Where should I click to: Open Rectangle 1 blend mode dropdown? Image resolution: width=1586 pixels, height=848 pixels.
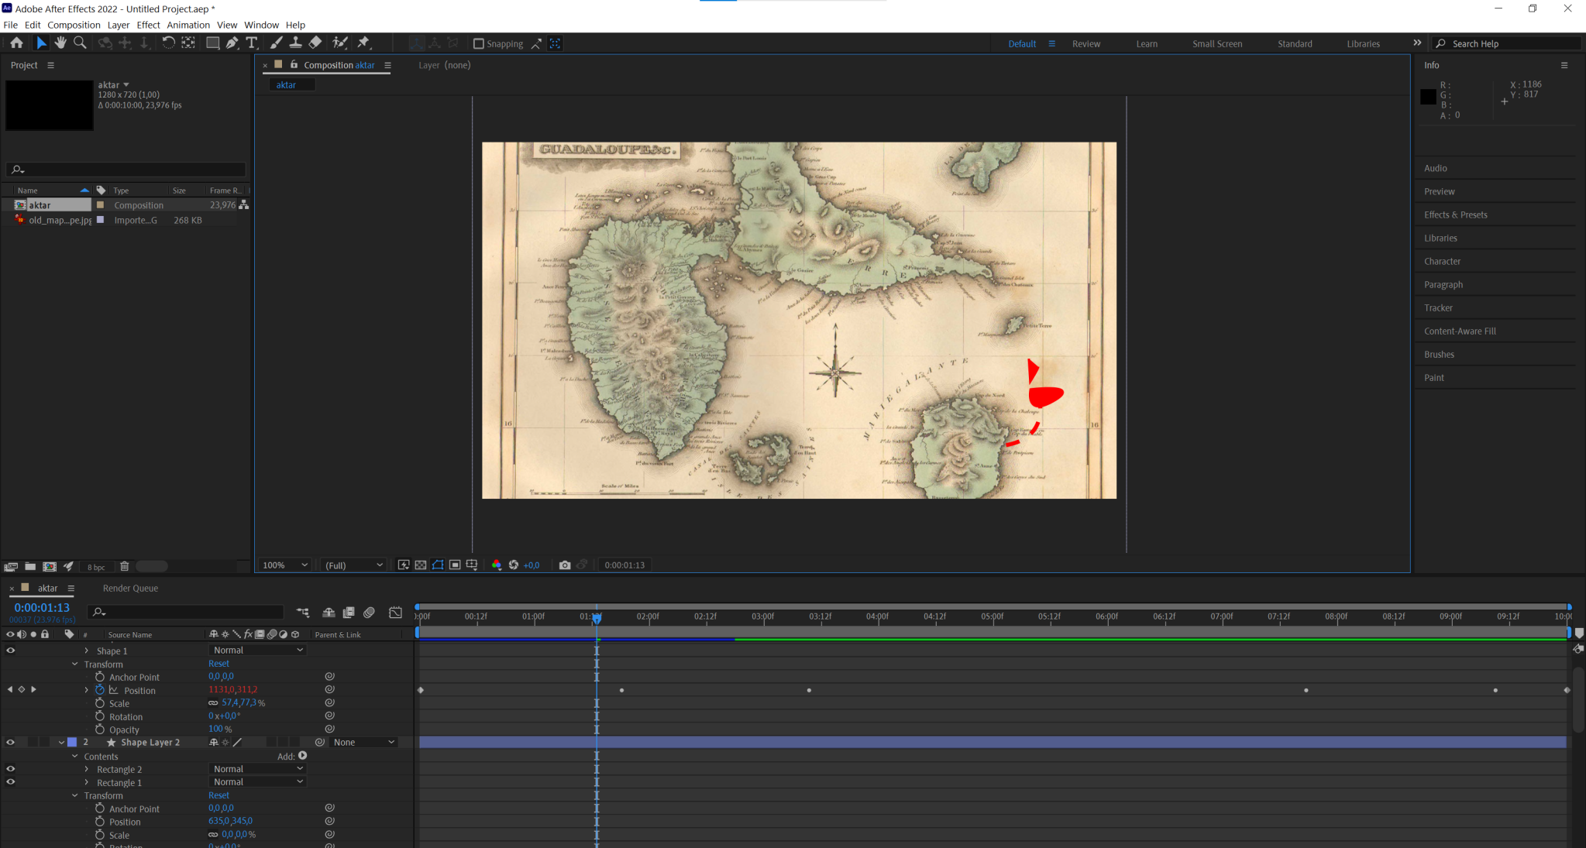pos(257,782)
